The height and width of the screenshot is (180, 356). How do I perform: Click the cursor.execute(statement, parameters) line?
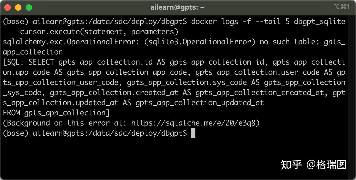(99, 32)
